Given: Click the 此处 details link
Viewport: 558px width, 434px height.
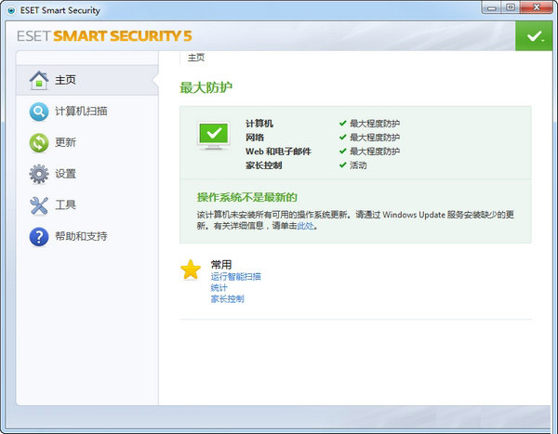Looking at the screenshot, I should coord(305,226).
